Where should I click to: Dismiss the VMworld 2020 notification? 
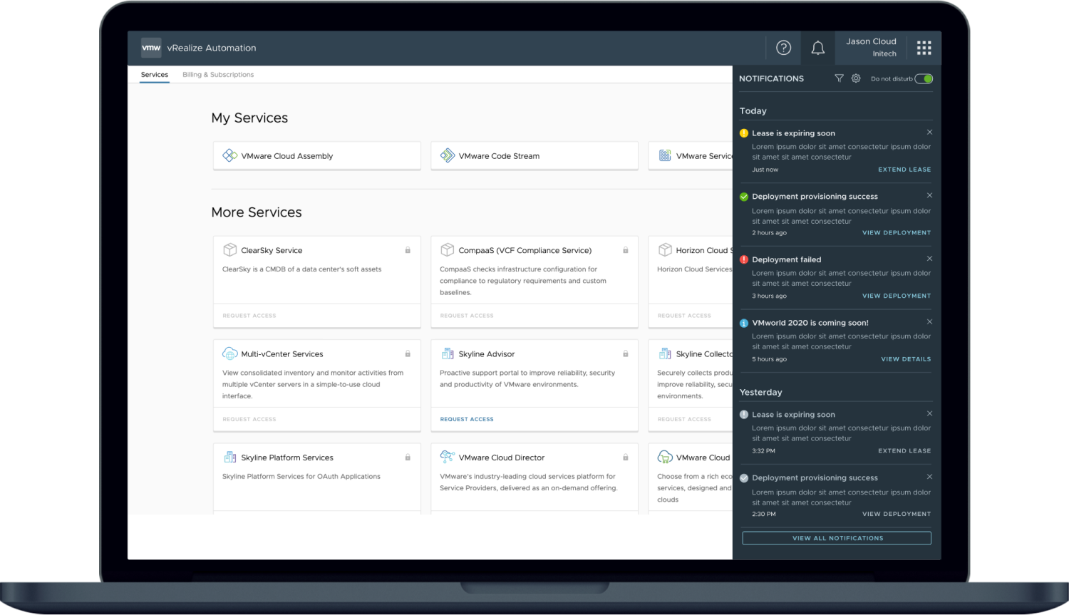click(x=929, y=322)
